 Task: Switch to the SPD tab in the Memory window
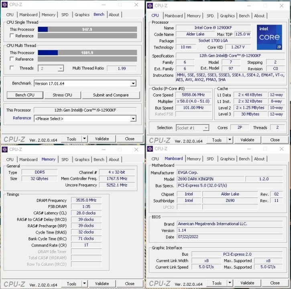click(65, 159)
